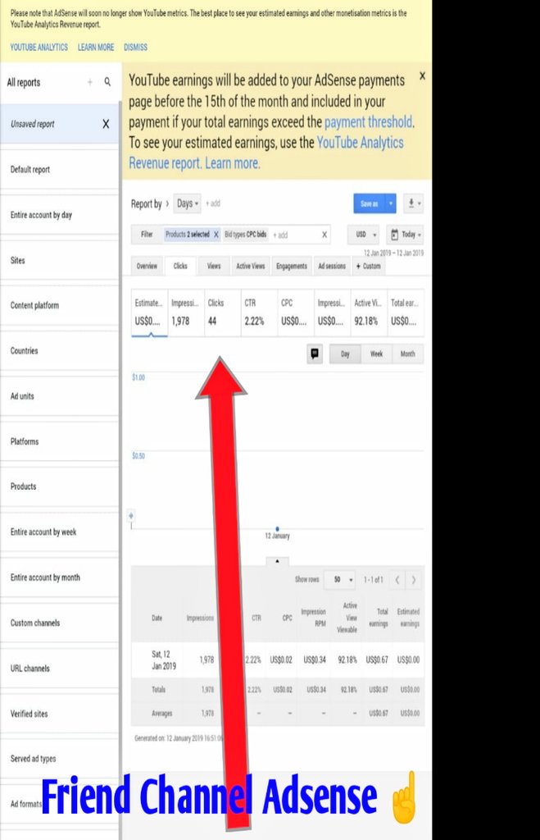Select the Clicks 44 metric card
540x840 pixels.
click(222, 313)
